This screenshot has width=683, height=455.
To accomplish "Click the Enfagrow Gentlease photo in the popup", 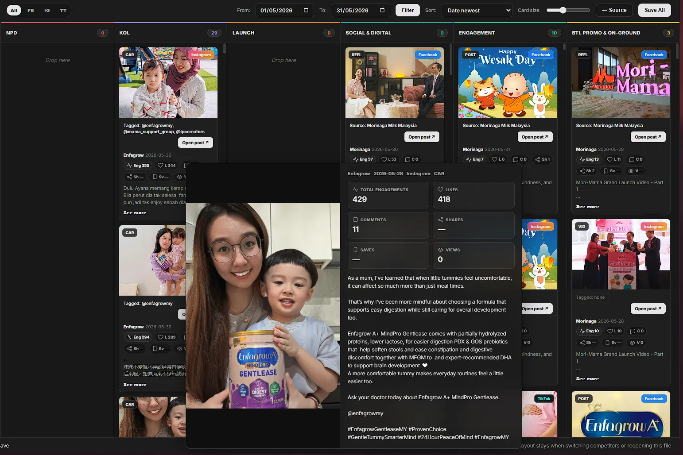I will tap(263, 306).
